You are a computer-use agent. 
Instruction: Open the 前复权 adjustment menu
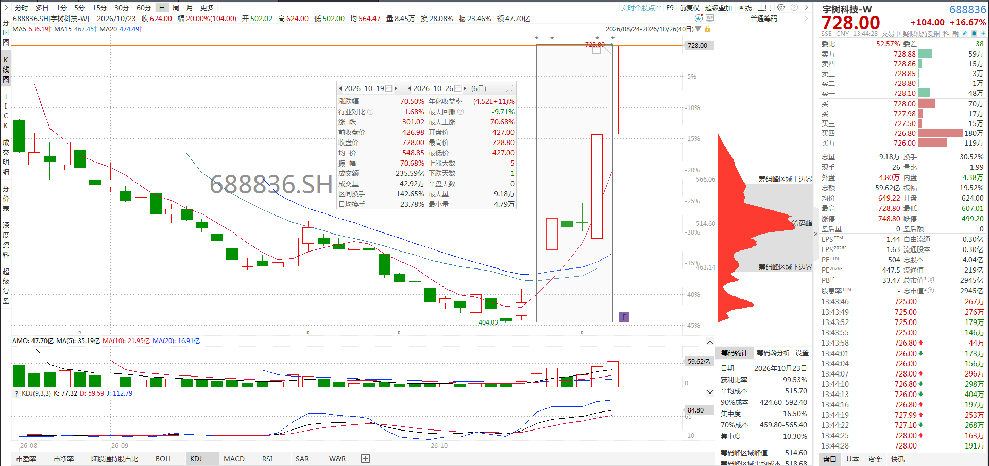point(689,8)
